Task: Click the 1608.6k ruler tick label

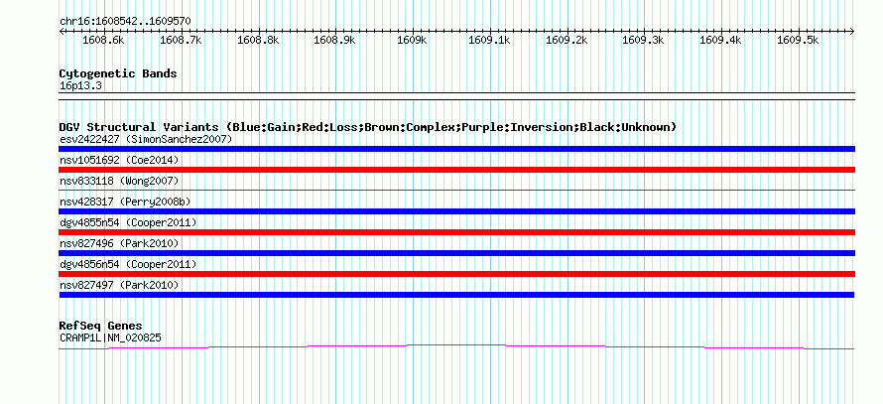Action: pyautogui.click(x=103, y=40)
